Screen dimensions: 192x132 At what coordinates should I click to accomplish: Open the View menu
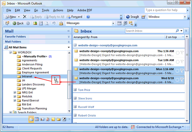pyautogui.click(x=27, y=10)
